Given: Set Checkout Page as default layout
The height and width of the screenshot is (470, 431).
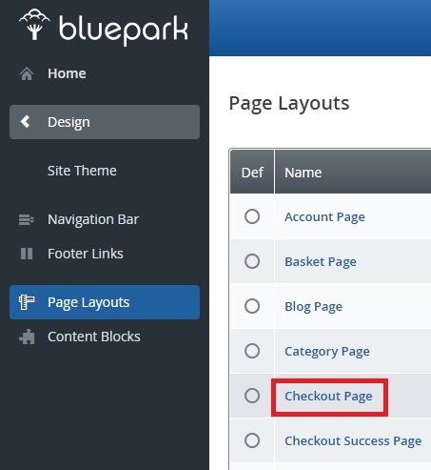Looking at the screenshot, I should (x=252, y=396).
